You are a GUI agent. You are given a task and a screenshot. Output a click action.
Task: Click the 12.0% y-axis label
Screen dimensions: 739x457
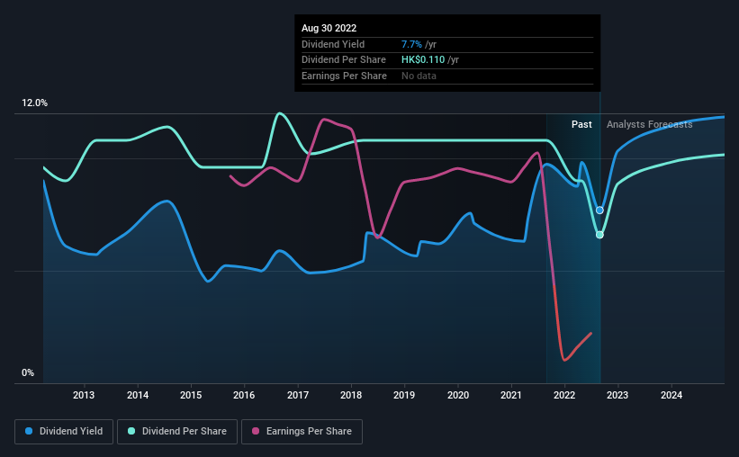tap(34, 103)
